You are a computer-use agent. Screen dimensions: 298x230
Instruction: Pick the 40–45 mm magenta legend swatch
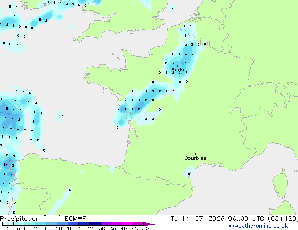tap(127, 224)
